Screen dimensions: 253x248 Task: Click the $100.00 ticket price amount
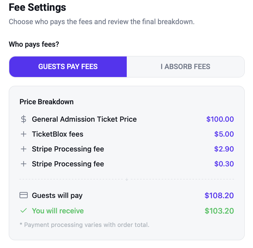tap(220, 119)
